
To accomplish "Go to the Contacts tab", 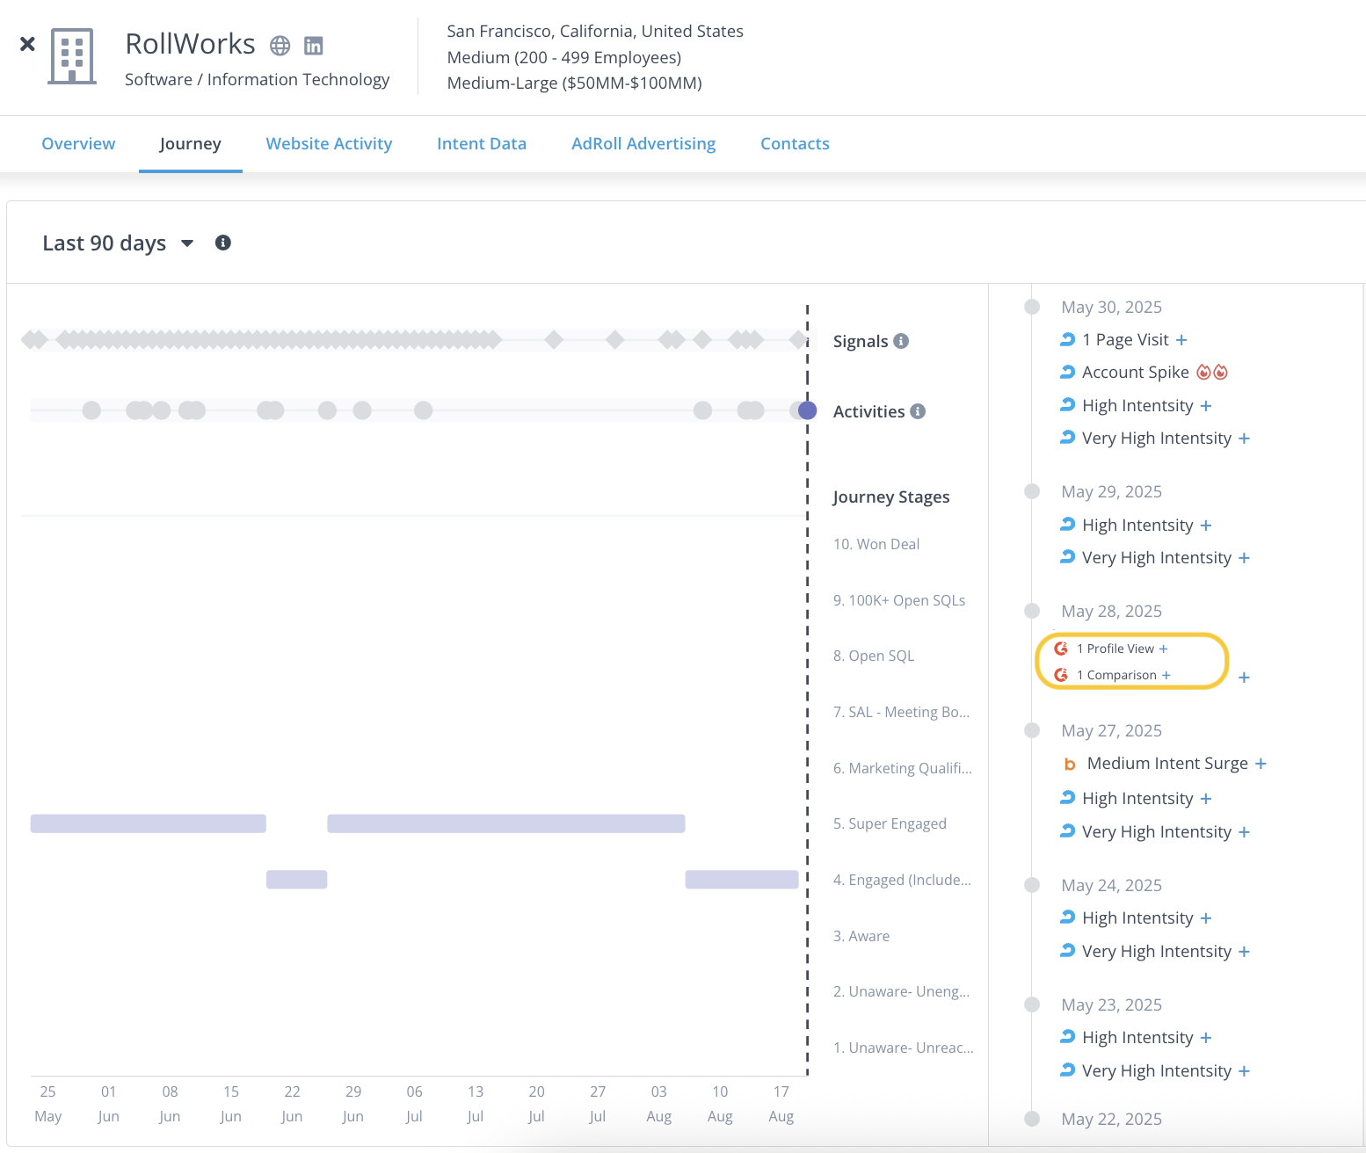I will point(795,143).
